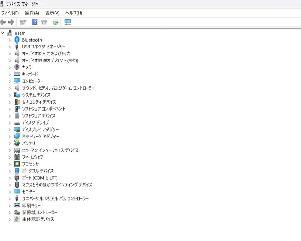Click the カメラ camera icon

tap(17, 67)
